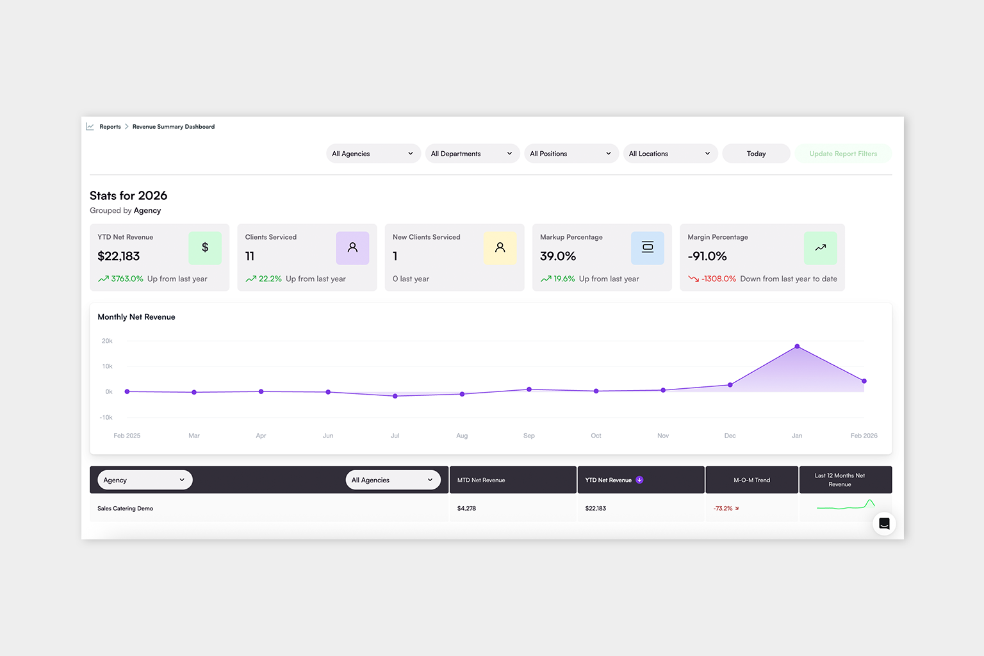Click the $22,183 YTD Net Revenue value
The height and width of the screenshot is (656, 984).
pos(119,256)
